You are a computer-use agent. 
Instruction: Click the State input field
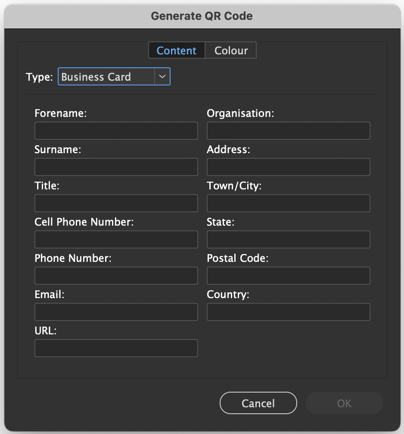pos(288,239)
